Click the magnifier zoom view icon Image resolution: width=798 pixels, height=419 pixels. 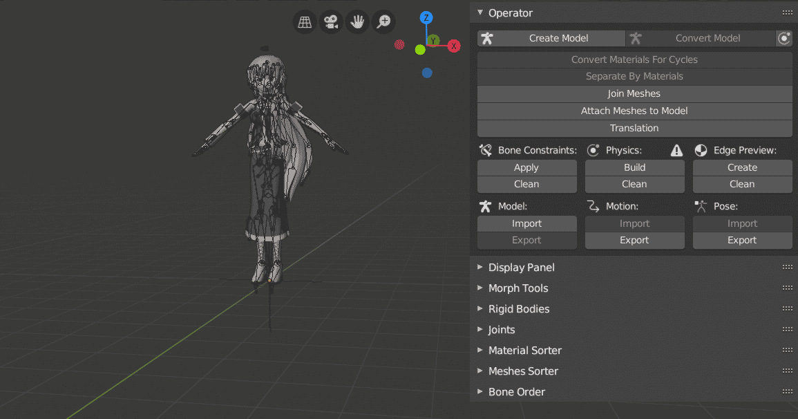point(383,22)
